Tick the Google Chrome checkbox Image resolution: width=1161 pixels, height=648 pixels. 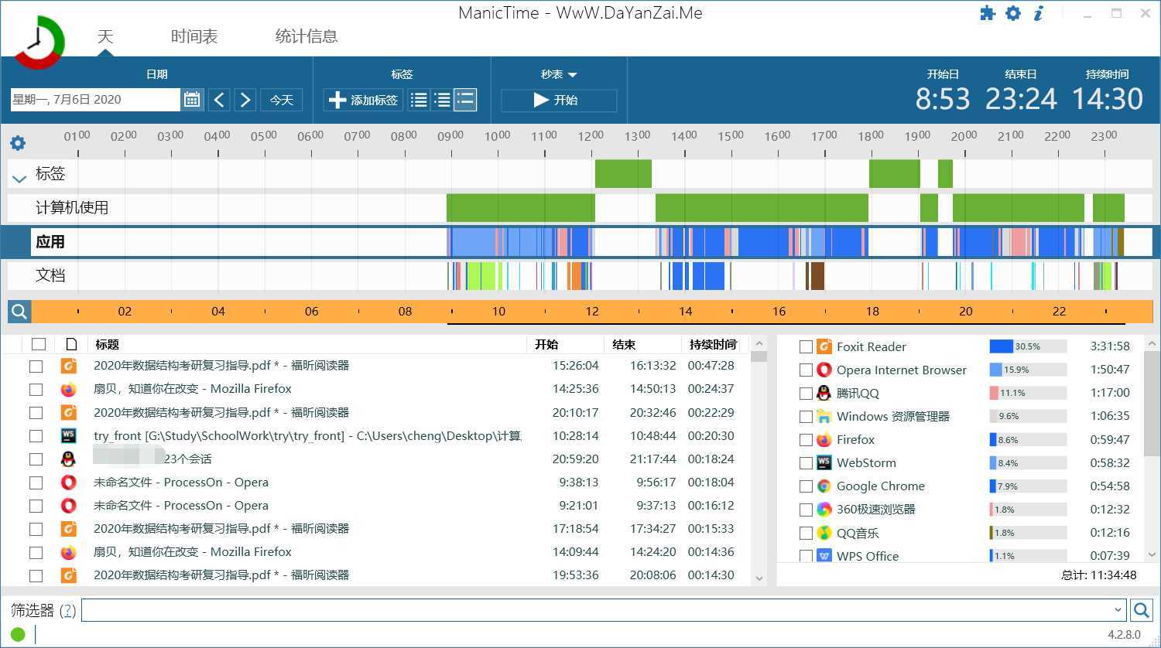(806, 486)
